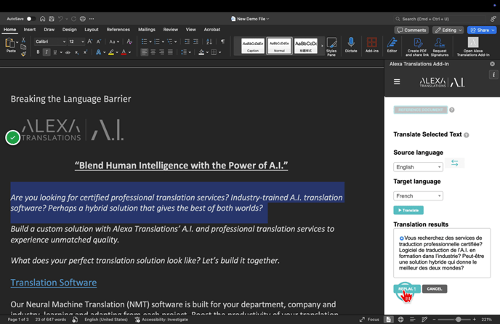Align text to the right
This screenshot has width=500, height=324.
point(162,52)
